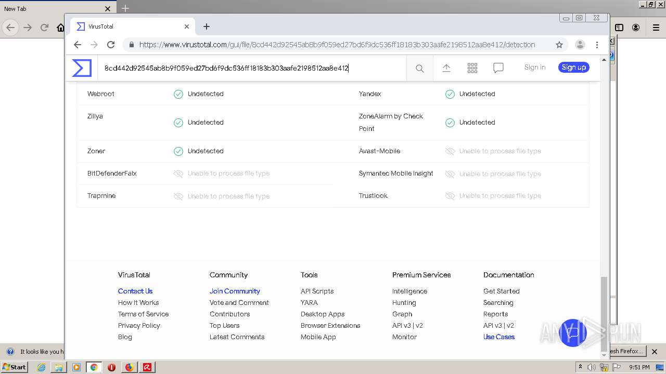Screen dimensions: 666x374
Task: Open Contact Us link
Action: click(135, 291)
